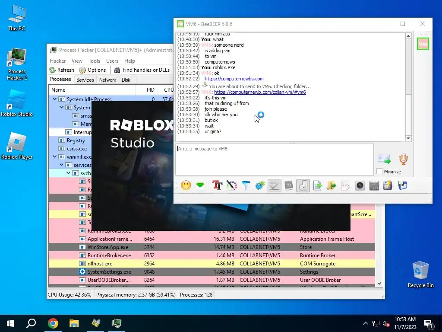Open the chat font selector (TT icon)
The width and height of the screenshot is (442, 332).
(218, 185)
